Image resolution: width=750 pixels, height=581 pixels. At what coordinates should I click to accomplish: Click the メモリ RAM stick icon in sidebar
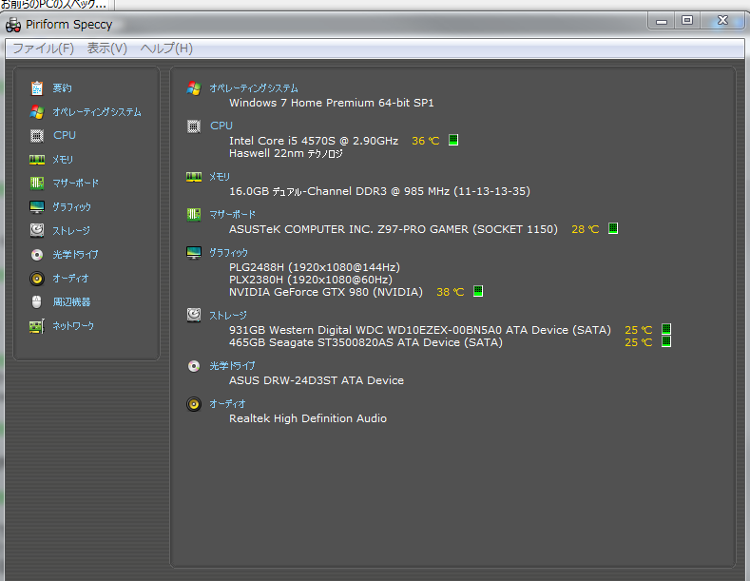click(x=37, y=160)
